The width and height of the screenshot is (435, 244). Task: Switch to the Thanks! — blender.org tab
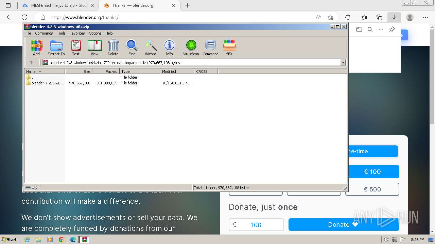pyautogui.click(x=139, y=5)
